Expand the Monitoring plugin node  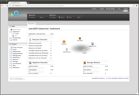coord(10,58)
